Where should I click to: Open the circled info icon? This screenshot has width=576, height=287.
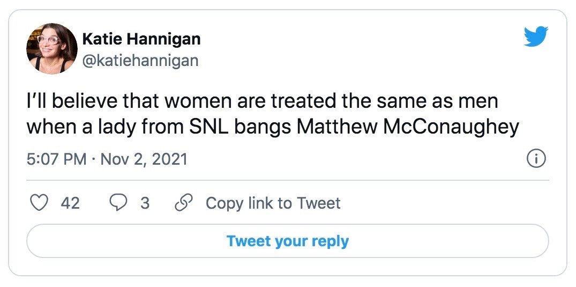(536, 159)
